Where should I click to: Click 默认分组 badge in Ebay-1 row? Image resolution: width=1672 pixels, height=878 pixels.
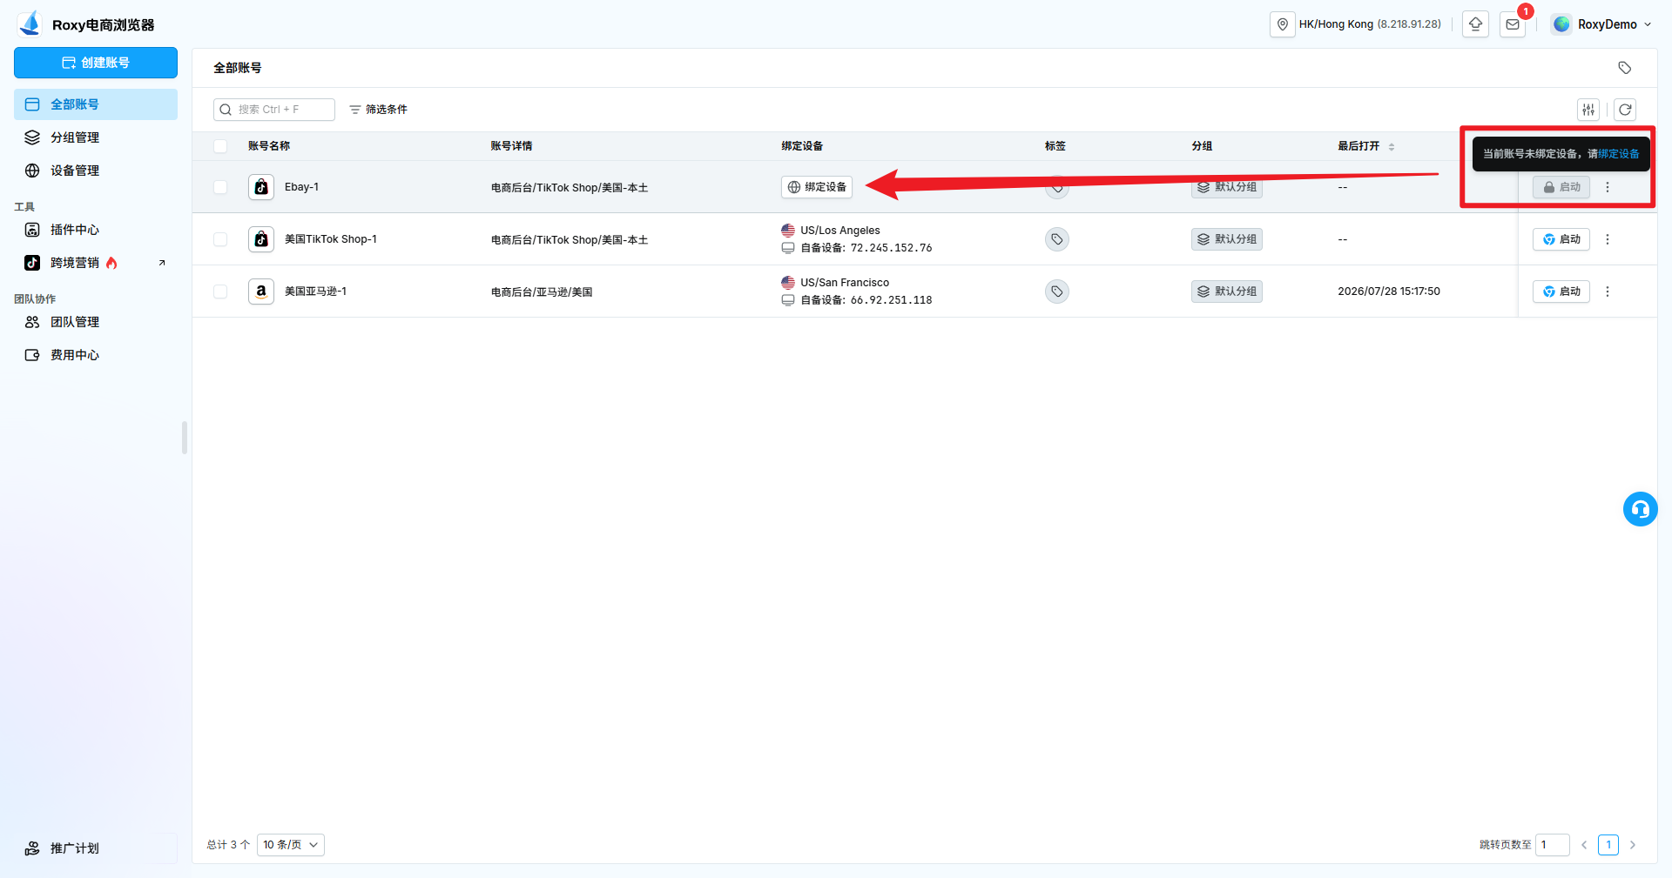(1226, 187)
